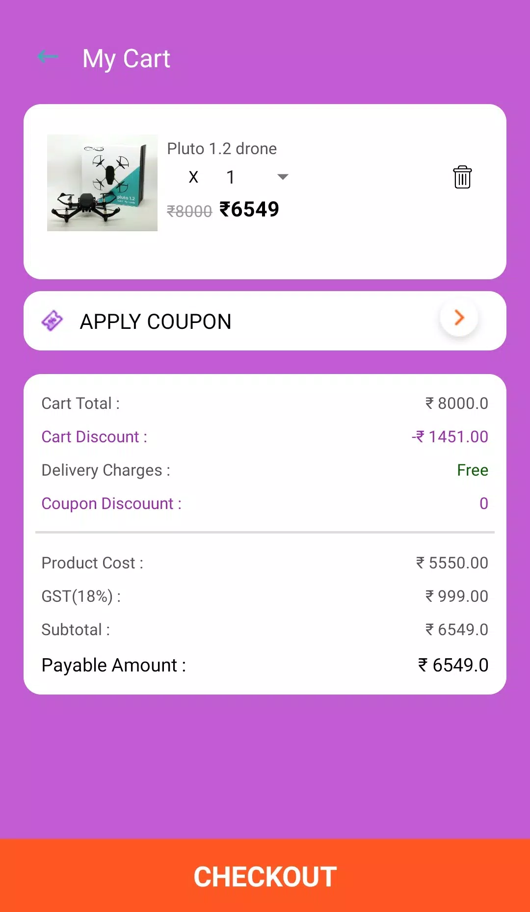
Task: Tap the quantity multiplier X symbol
Action: point(193,177)
